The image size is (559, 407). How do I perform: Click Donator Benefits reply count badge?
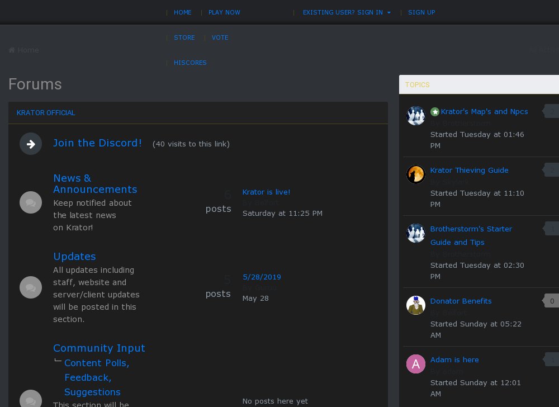tap(551, 301)
